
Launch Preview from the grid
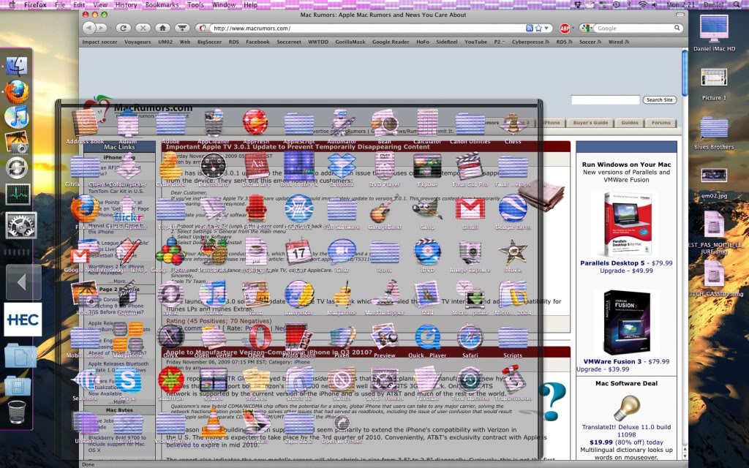[385, 338]
